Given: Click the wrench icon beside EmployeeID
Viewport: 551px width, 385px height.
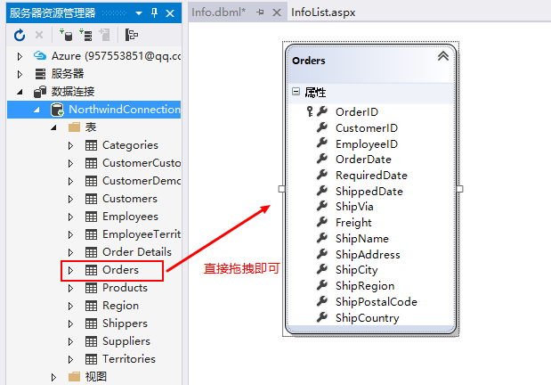Looking at the screenshot, I should point(322,143).
